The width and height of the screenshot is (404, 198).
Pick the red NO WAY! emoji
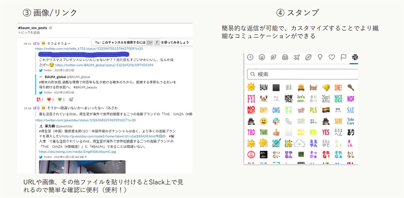click(x=251, y=110)
